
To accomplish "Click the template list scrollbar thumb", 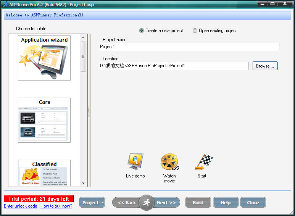I will click(83, 56).
